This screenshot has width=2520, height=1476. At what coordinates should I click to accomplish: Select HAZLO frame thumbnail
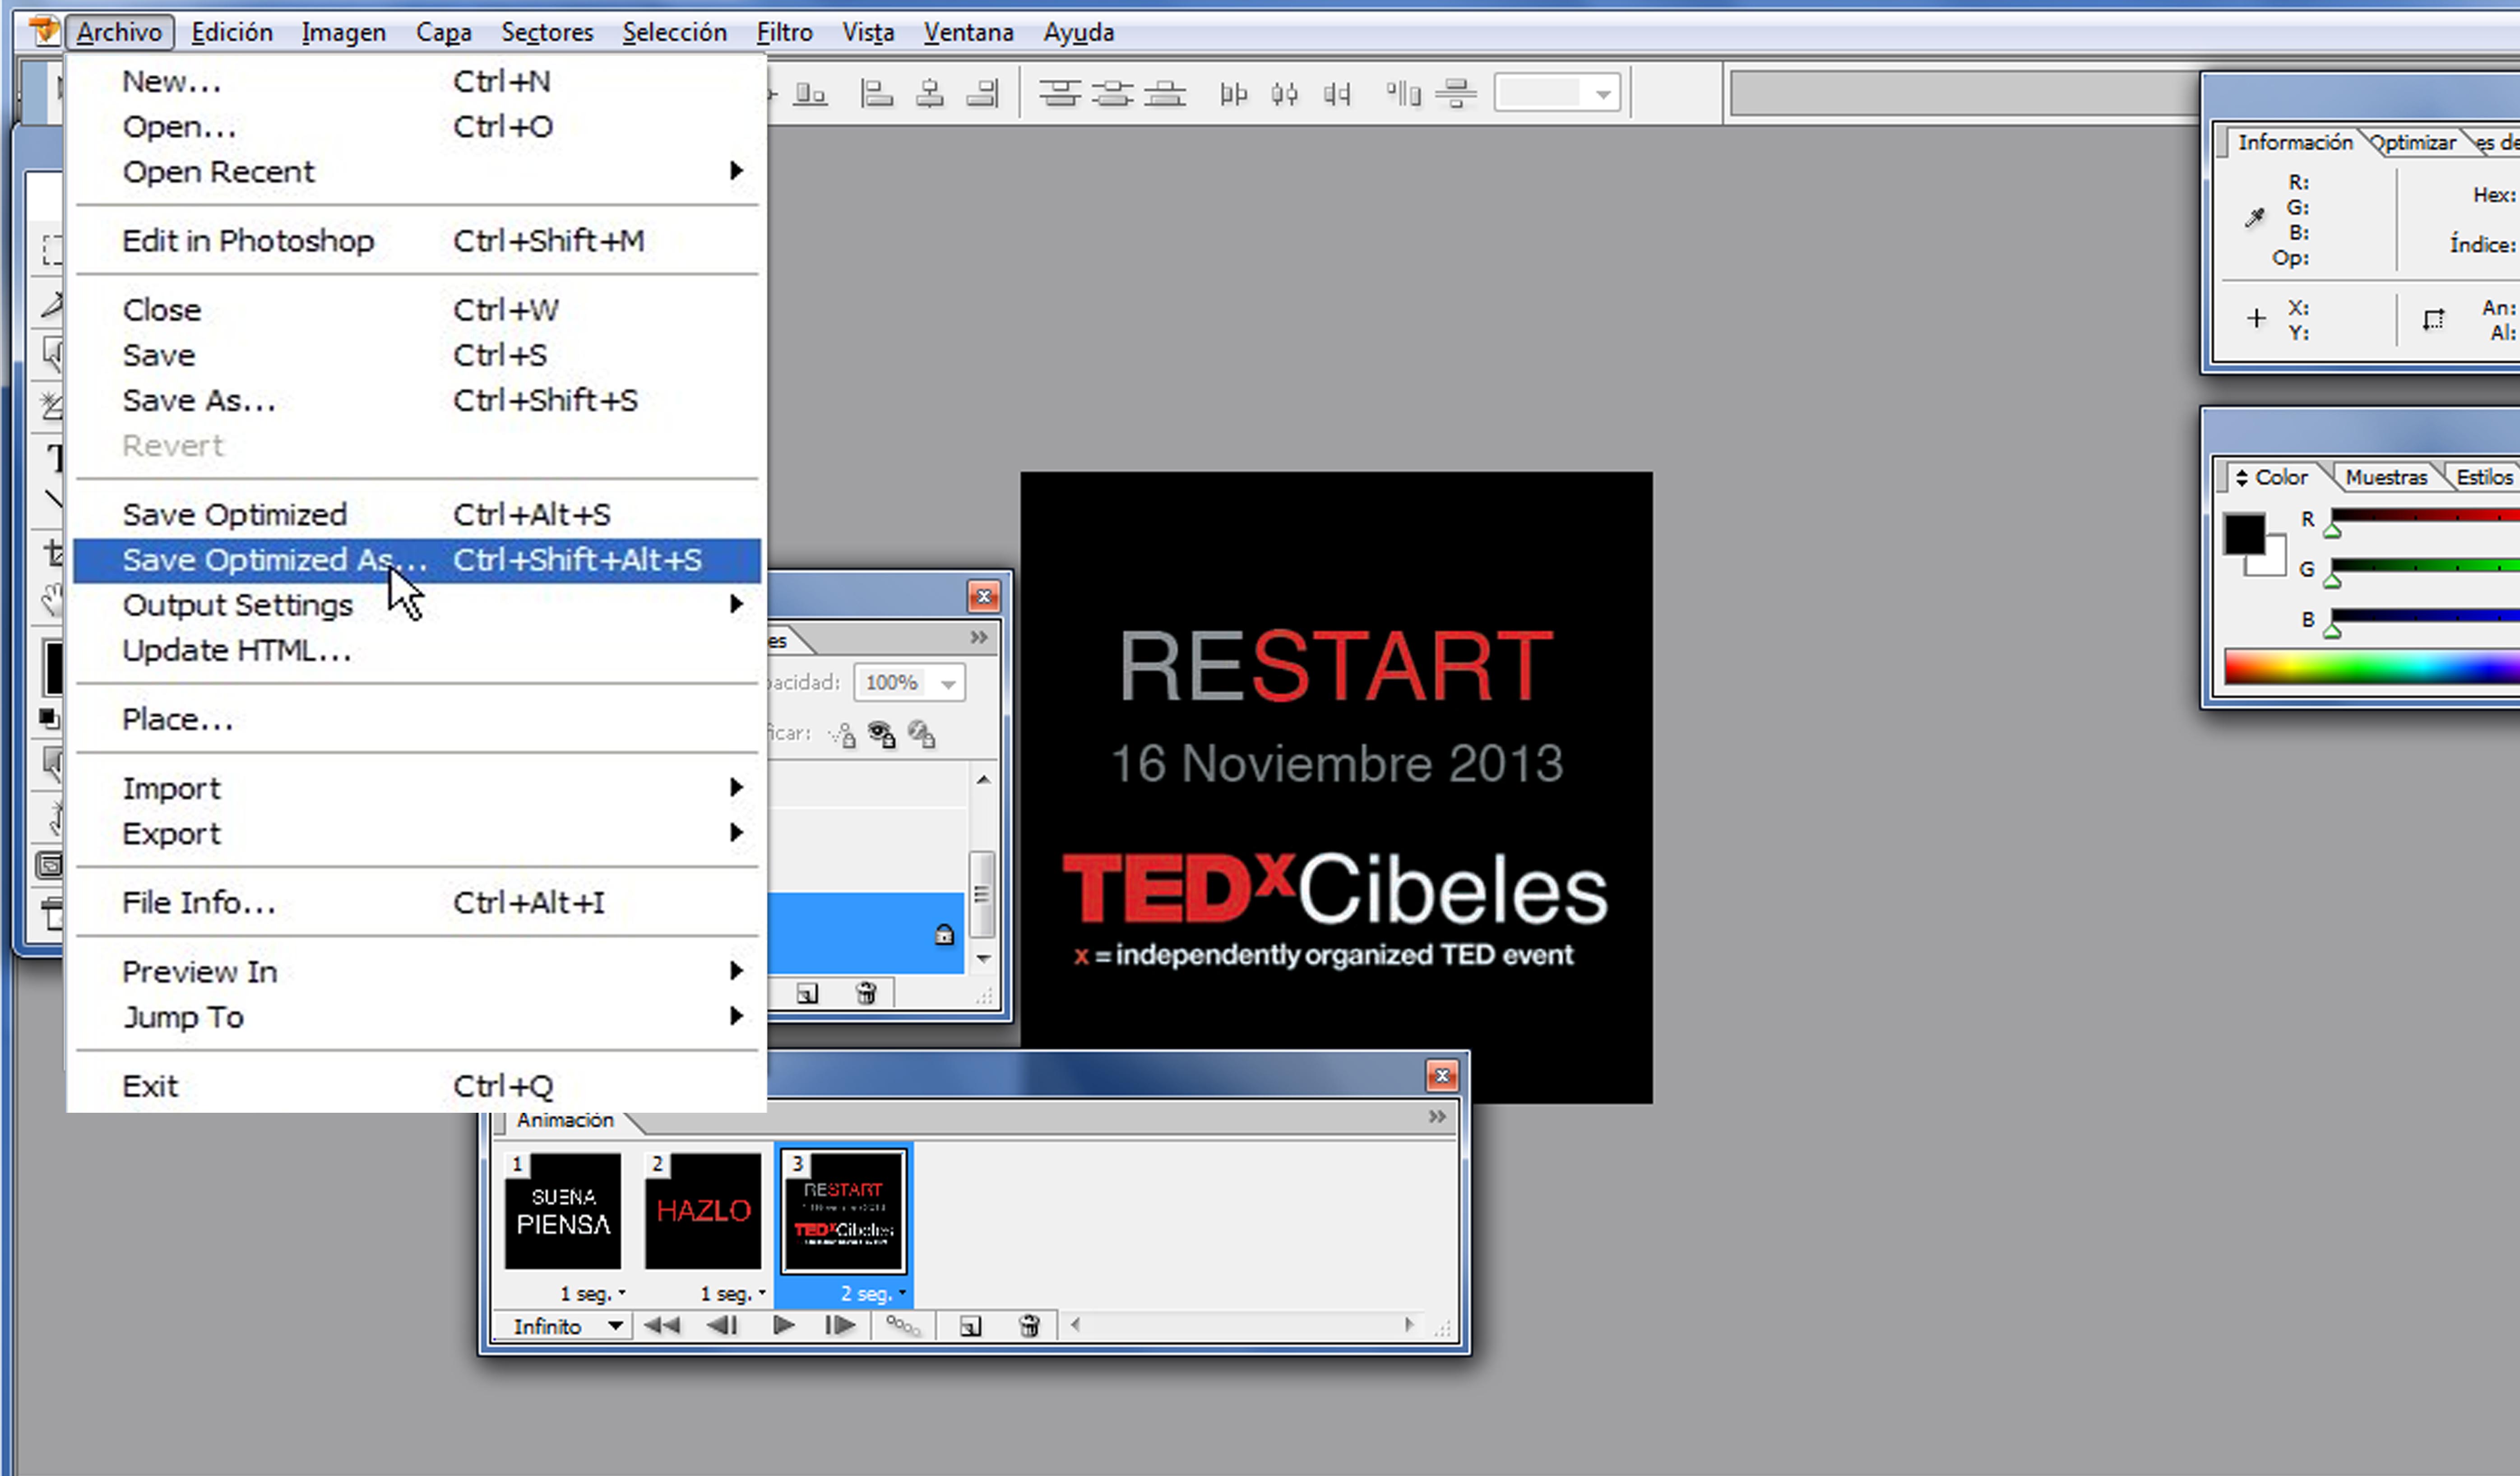coord(703,1211)
